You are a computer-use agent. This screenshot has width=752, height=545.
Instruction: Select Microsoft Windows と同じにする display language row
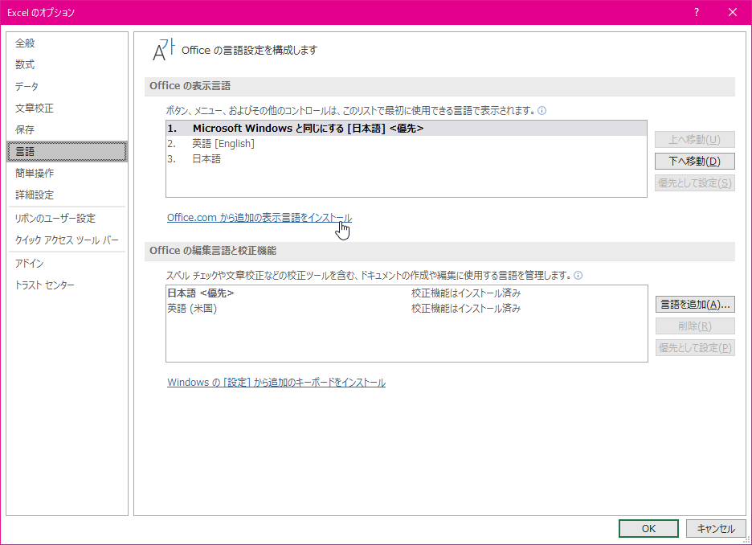tap(407, 129)
